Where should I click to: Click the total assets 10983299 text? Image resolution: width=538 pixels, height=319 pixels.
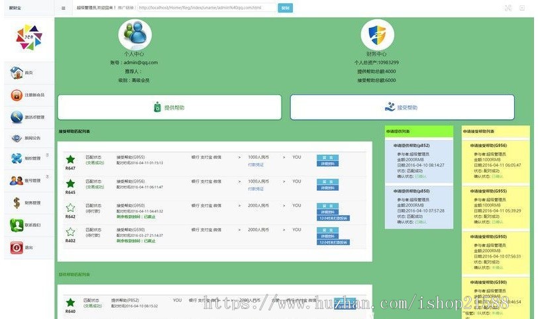pos(376,63)
